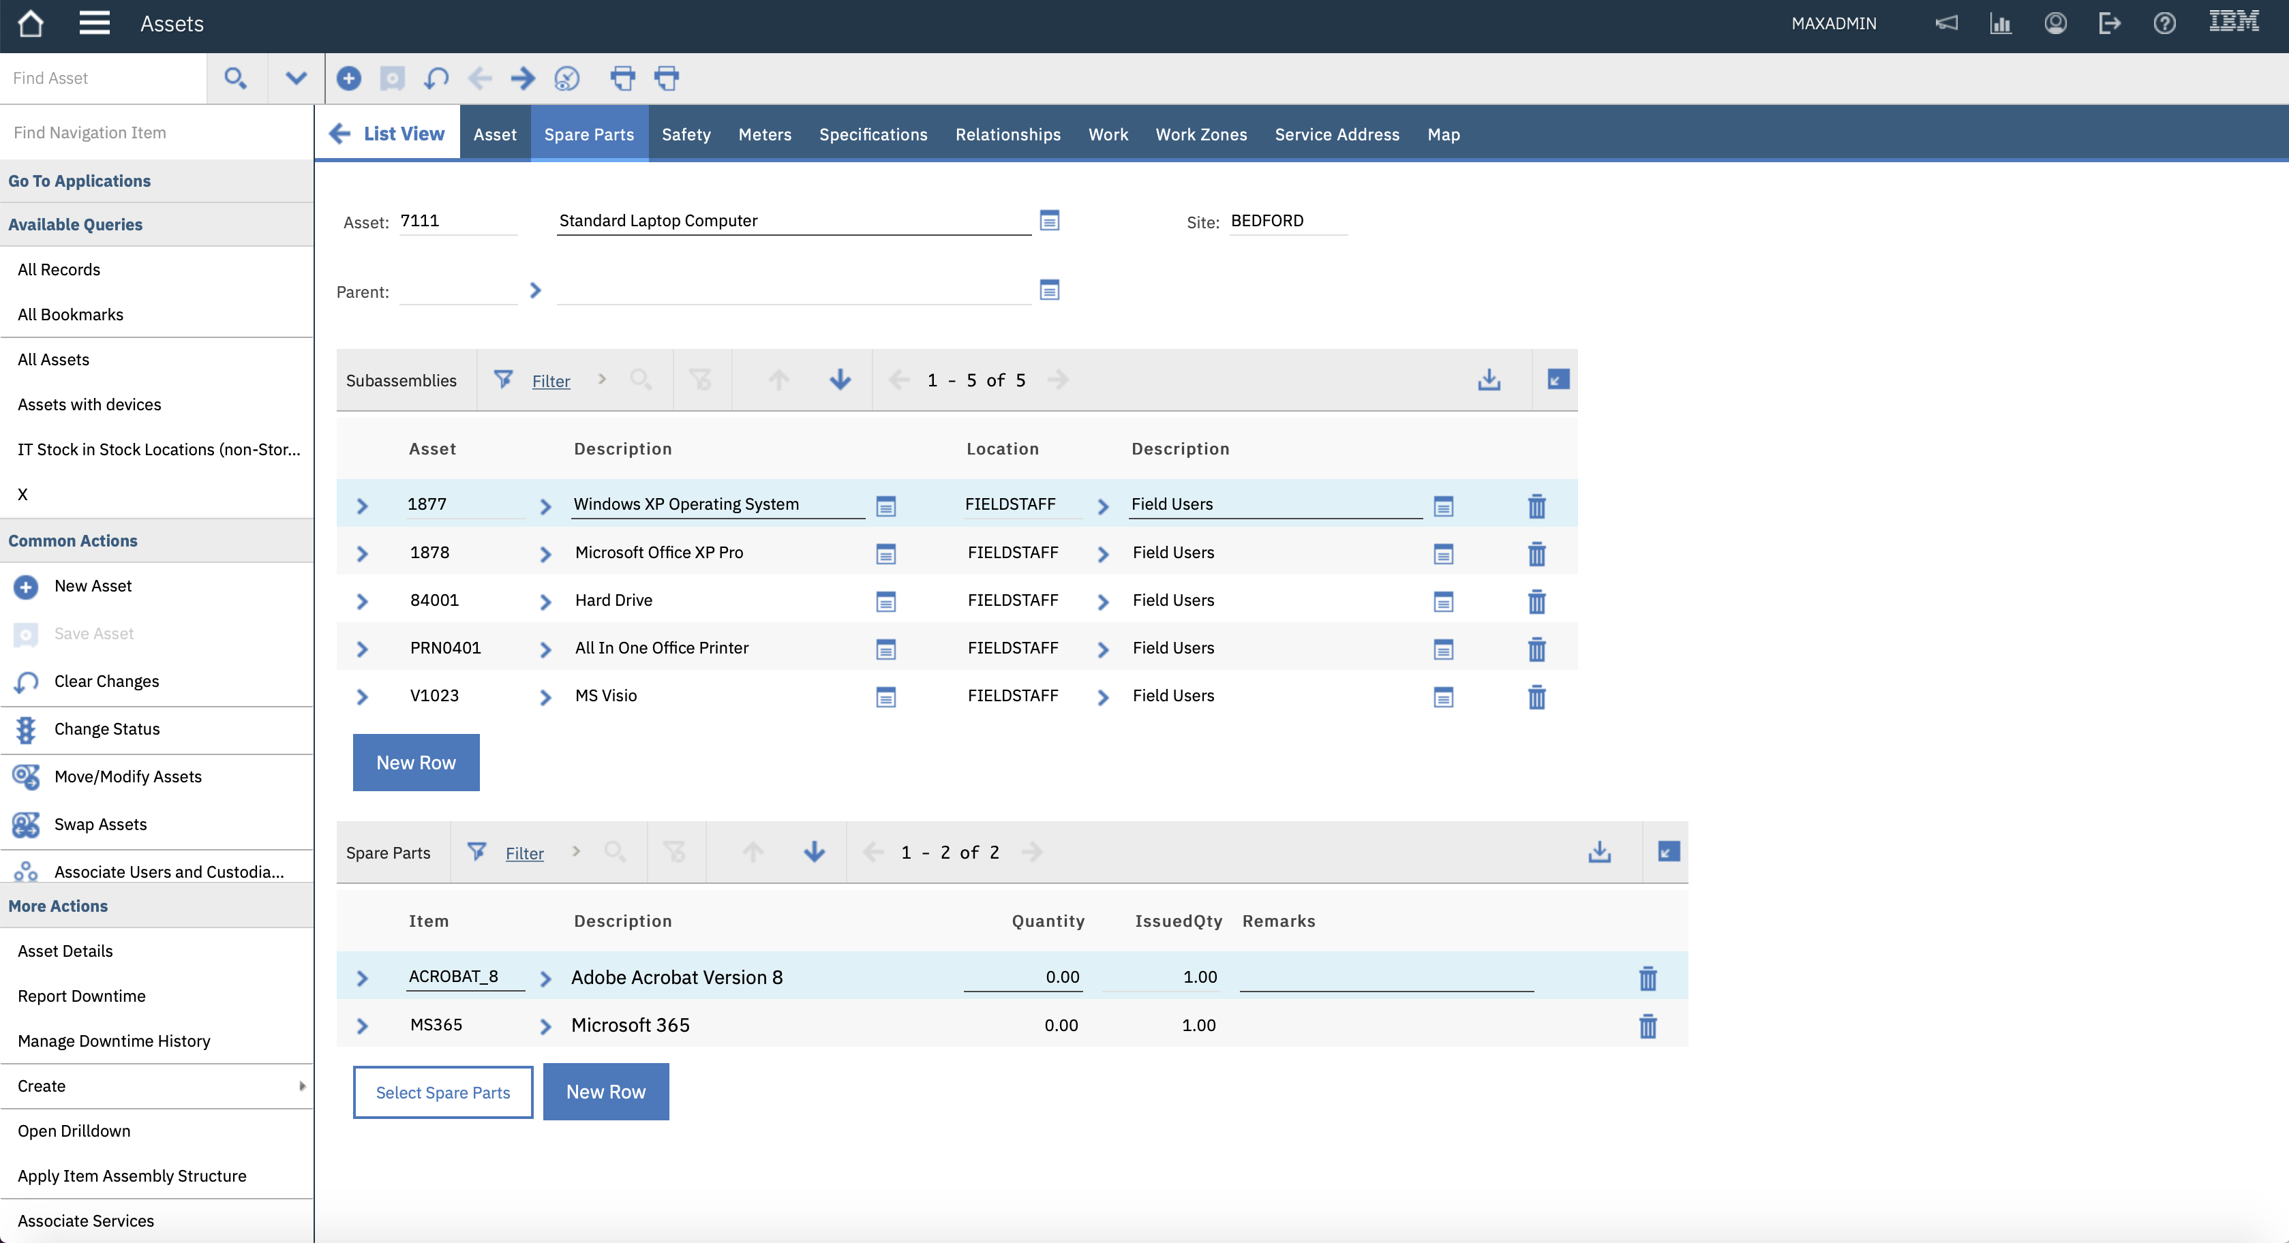The image size is (2289, 1243).
Task: Download Subassemblies table data
Action: pos(1489,380)
